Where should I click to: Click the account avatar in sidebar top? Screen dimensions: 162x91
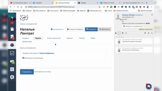tap(12, 17)
